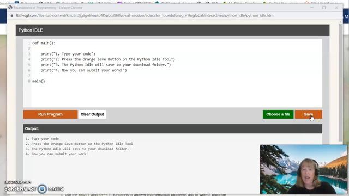Click the orange Run Program button
The image size is (349, 196).
pos(50,114)
